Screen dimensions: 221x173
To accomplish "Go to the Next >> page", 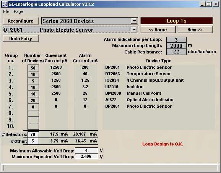I will click(x=195, y=30).
